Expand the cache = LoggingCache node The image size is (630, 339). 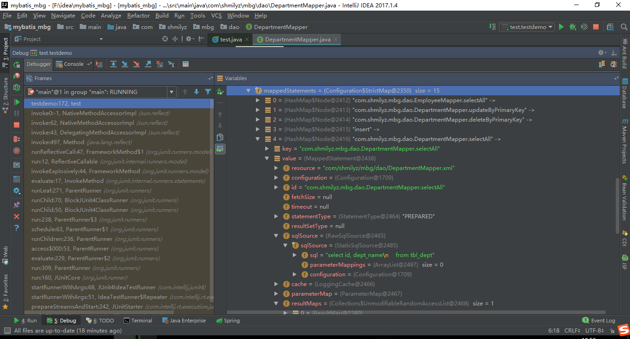tap(276, 284)
